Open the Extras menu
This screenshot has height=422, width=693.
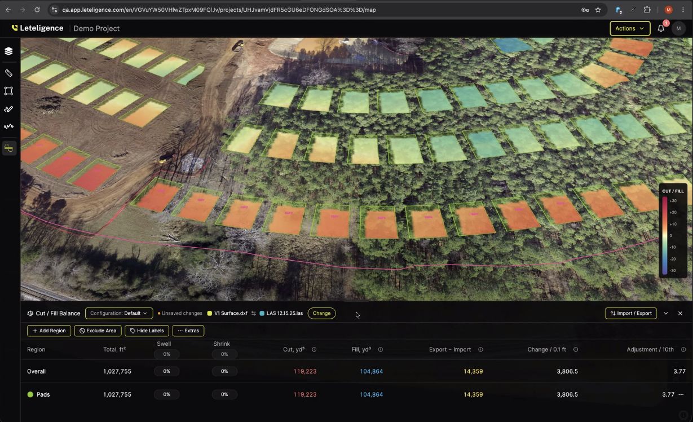point(188,331)
